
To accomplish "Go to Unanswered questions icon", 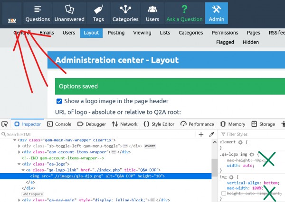I will [x=69, y=9].
